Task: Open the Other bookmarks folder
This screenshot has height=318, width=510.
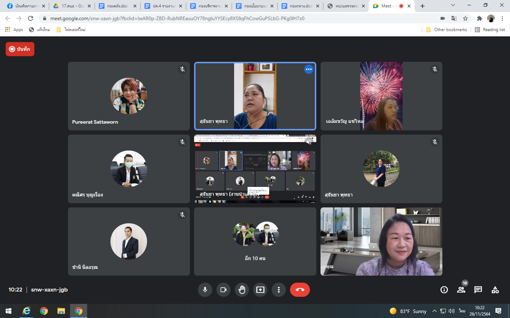Action: tap(447, 30)
